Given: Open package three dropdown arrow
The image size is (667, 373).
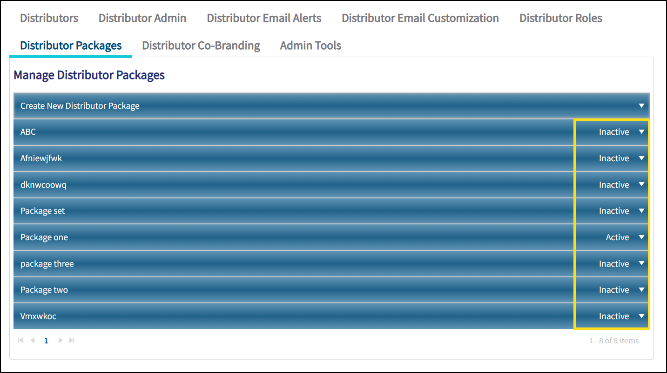Looking at the screenshot, I should point(641,264).
